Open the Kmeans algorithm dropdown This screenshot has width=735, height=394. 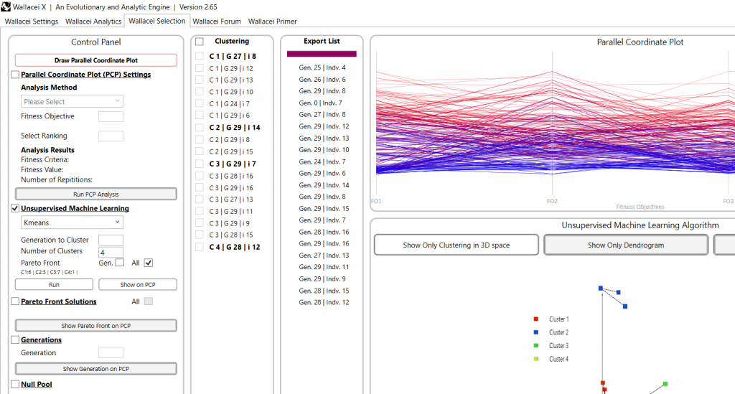pyautogui.click(x=72, y=223)
